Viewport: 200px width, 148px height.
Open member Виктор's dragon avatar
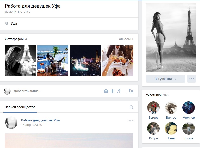pyautogui.click(x=171, y=108)
